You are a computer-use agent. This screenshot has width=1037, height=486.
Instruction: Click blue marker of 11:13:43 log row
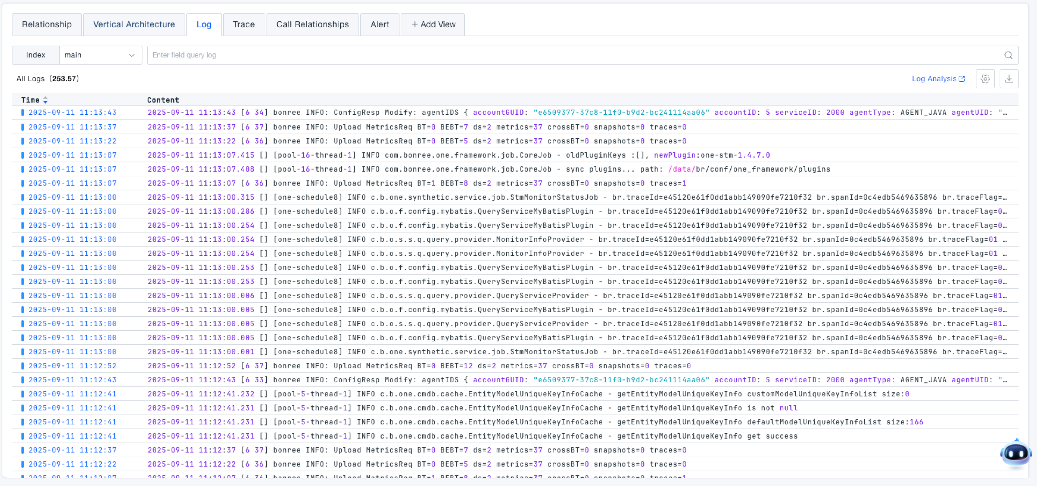tap(23, 113)
